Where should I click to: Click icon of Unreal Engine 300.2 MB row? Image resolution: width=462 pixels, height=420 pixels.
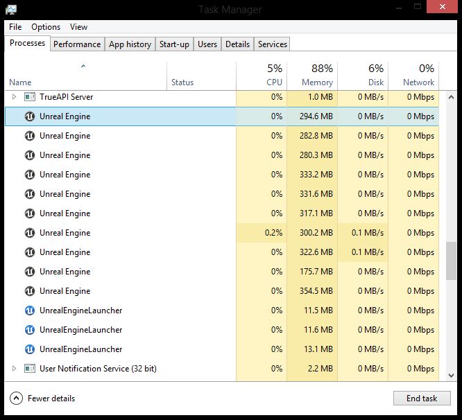(x=30, y=233)
